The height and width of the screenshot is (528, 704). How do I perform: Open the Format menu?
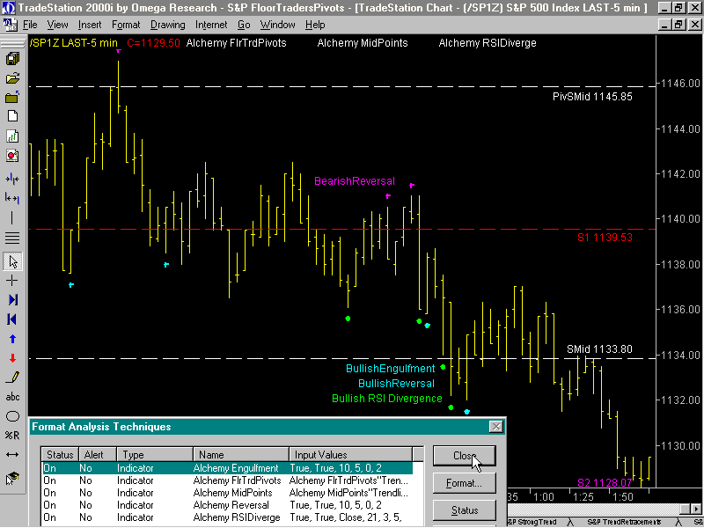point(126,25)
